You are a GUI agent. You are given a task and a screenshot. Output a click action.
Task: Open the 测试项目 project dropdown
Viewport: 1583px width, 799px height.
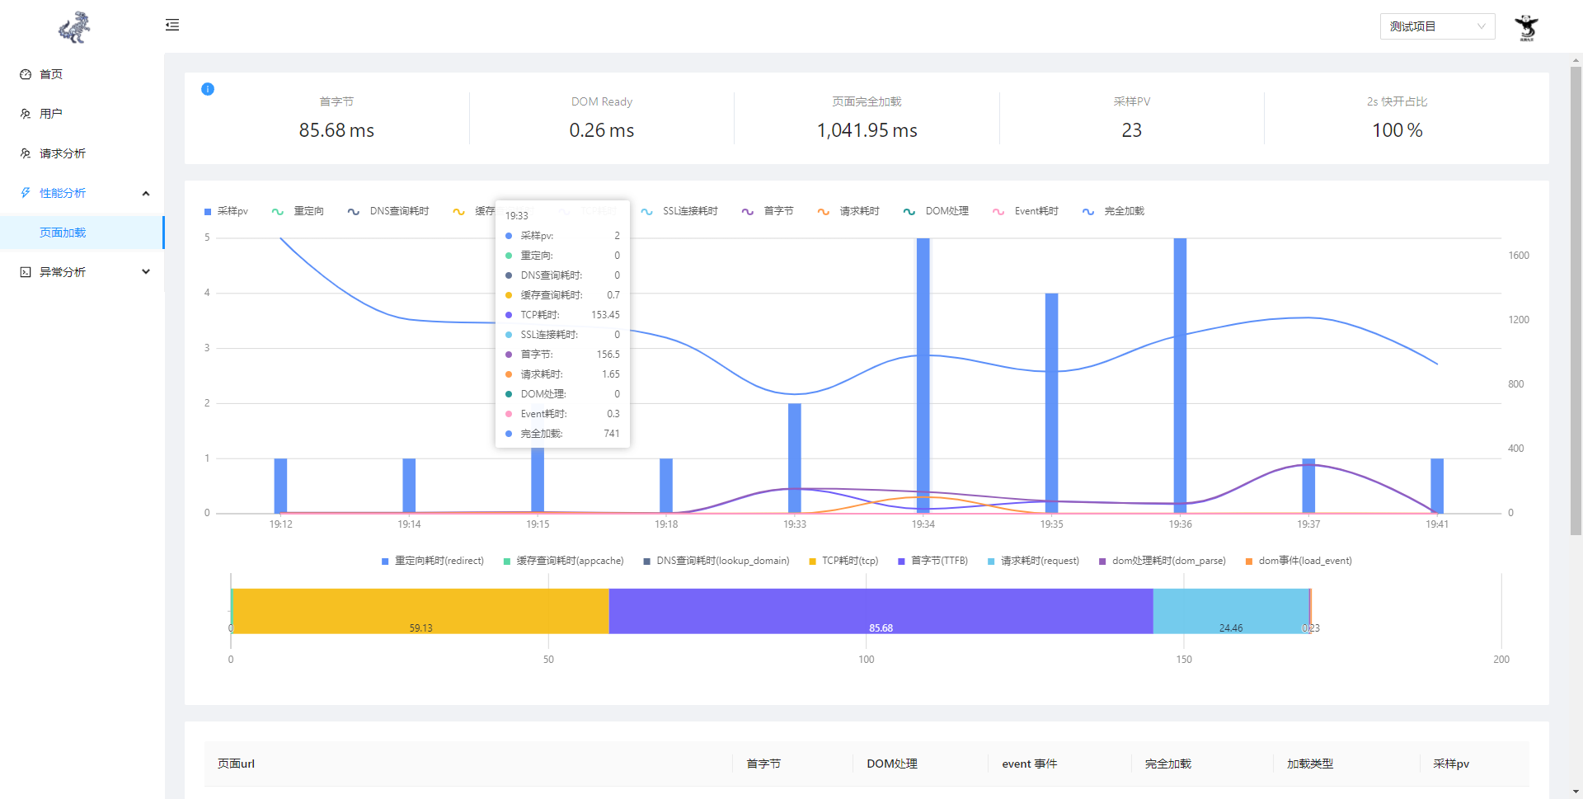pos(1437,26)
